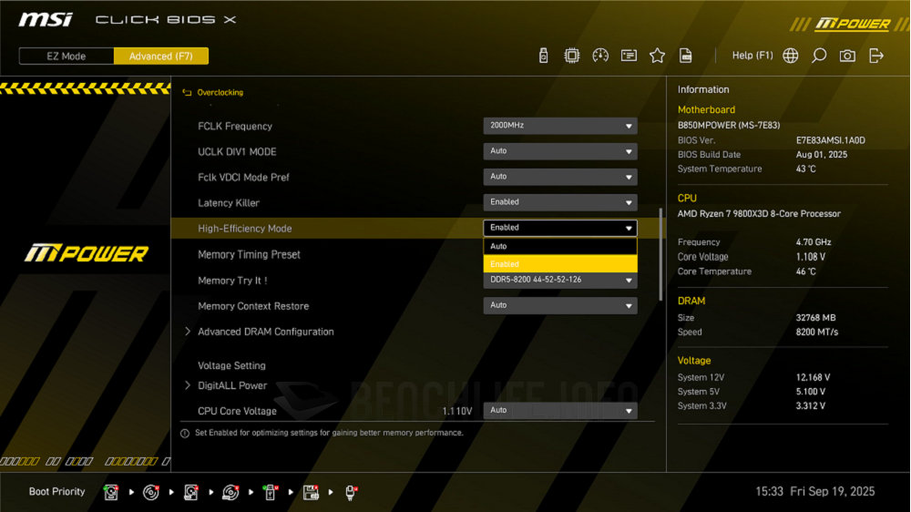Select the Memory Try It ! label

pos(232,281)
